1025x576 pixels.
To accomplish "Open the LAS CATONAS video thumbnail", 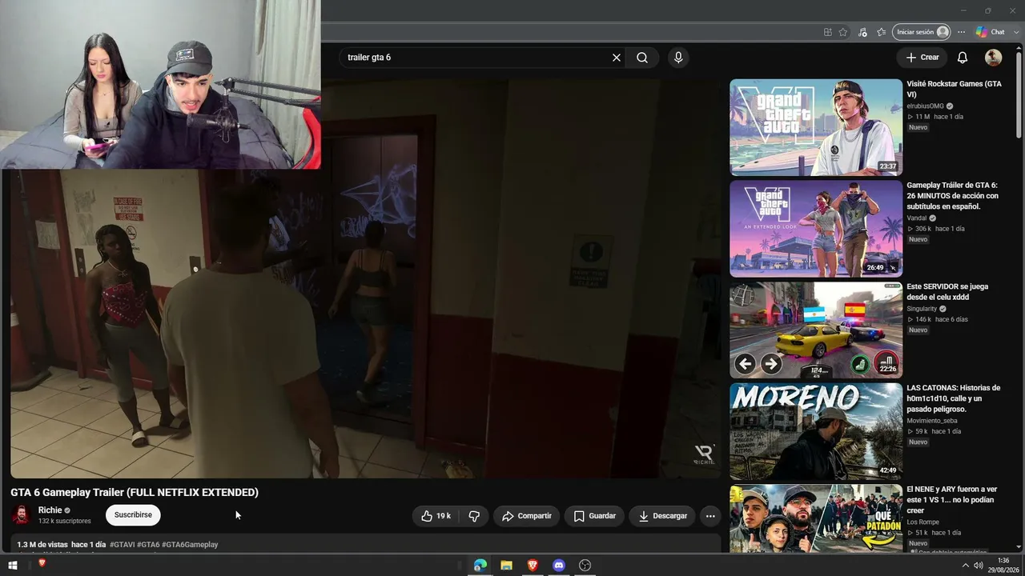I will (x=816, y=431).
